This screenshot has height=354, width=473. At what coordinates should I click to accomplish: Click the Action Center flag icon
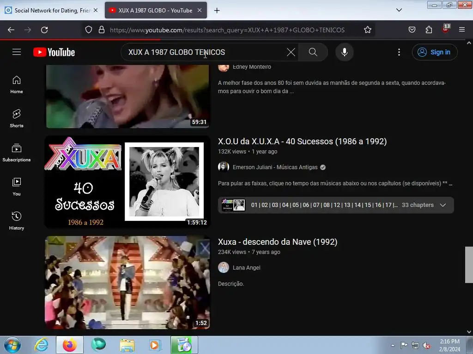pyautogui.click(x=404, y=345)
